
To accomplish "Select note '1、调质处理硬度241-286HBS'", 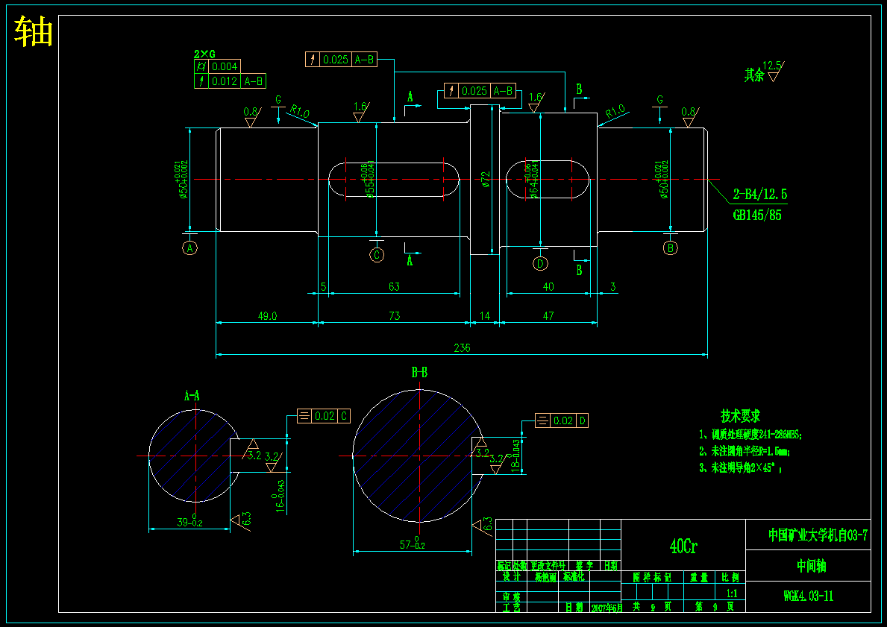I will click(750, 435).
